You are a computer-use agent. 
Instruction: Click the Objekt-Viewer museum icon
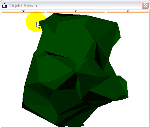pyautogui.click(x=5, y=5)
